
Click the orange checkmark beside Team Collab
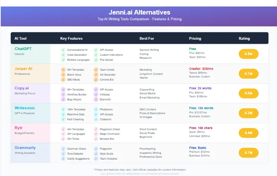pos(96,70)
